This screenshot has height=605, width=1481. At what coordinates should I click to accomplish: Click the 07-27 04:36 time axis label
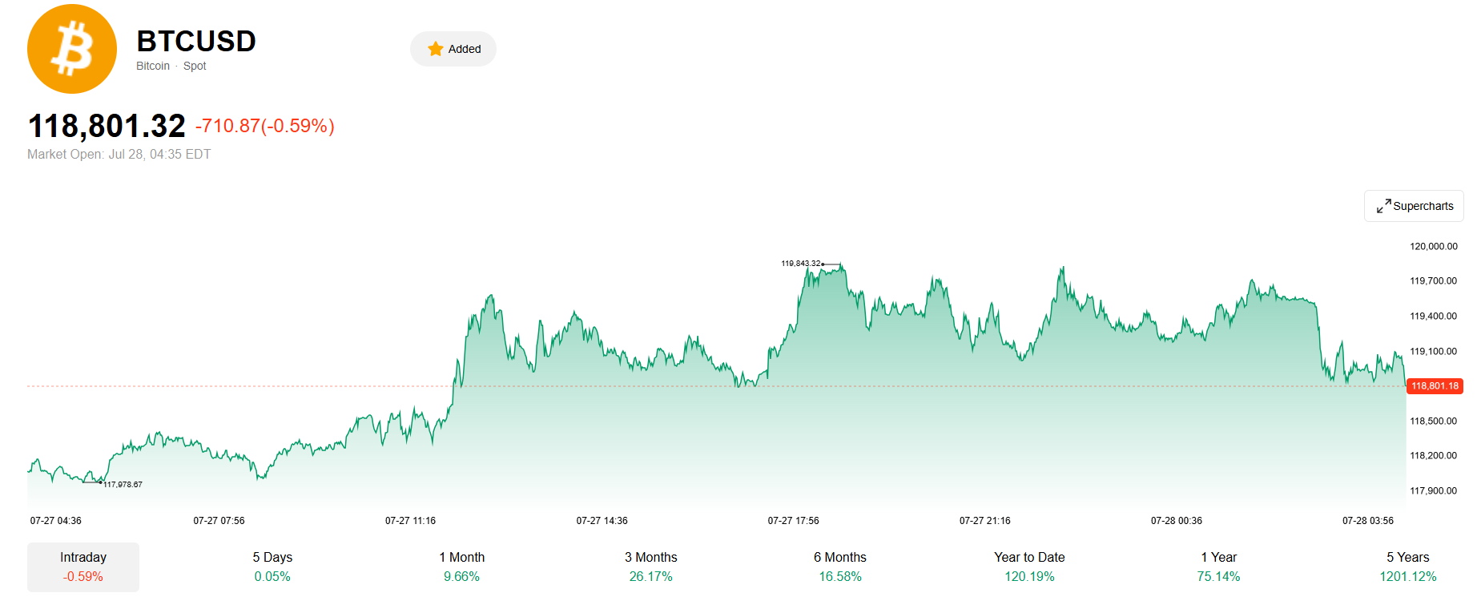click(56, 520)
